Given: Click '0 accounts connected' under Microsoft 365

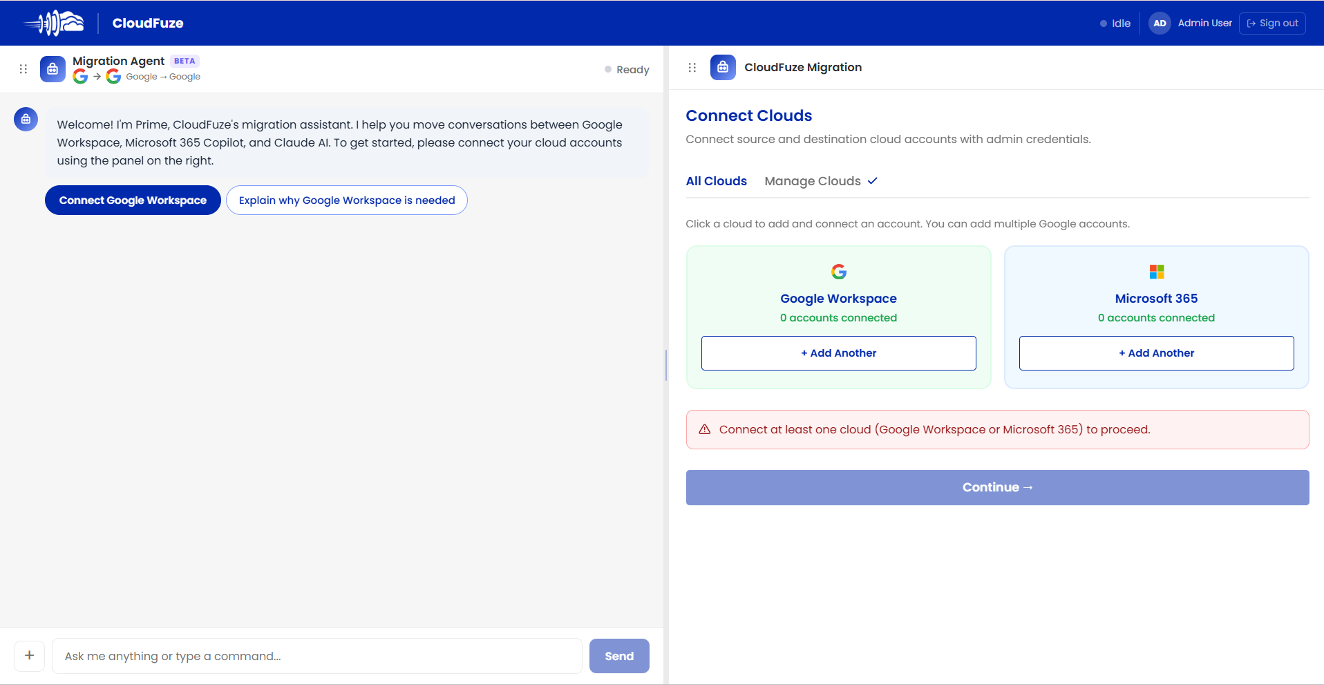Looking at the screenshot, I should point(1157,318).
